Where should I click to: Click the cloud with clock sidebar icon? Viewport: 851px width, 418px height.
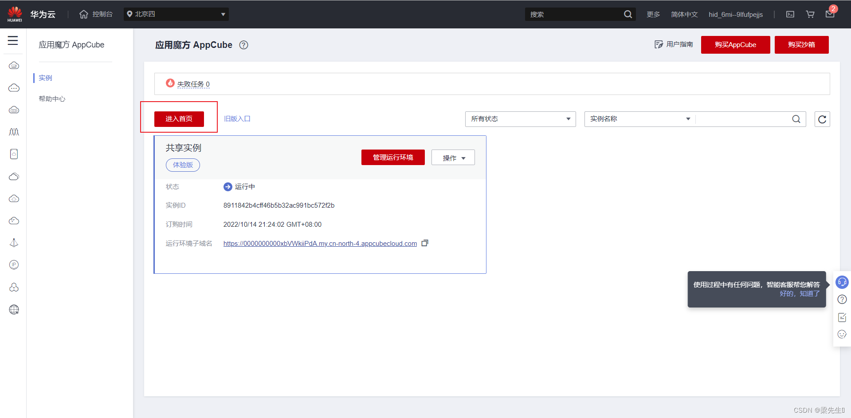point(14,221)
